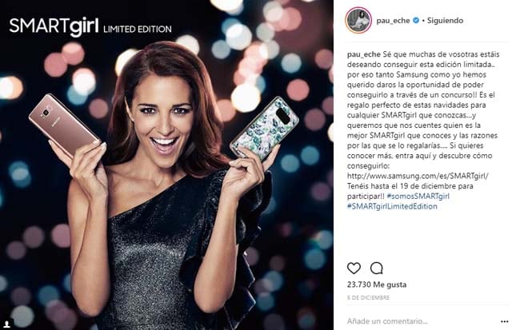Click the woman's face in the post image

tap(164, 121)
